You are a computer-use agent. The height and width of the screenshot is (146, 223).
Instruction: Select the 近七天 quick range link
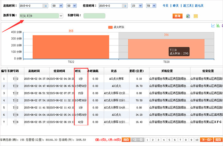pos(199,6)
